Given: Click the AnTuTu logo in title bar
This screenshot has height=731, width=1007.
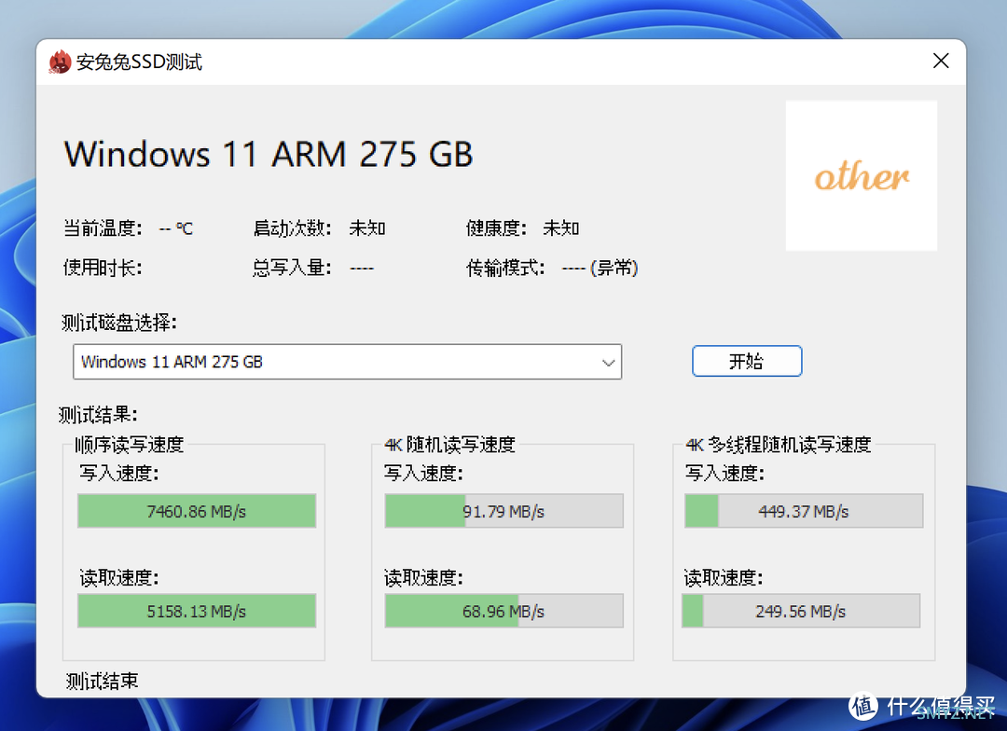Looking at the screenshot, I should 60,62.
